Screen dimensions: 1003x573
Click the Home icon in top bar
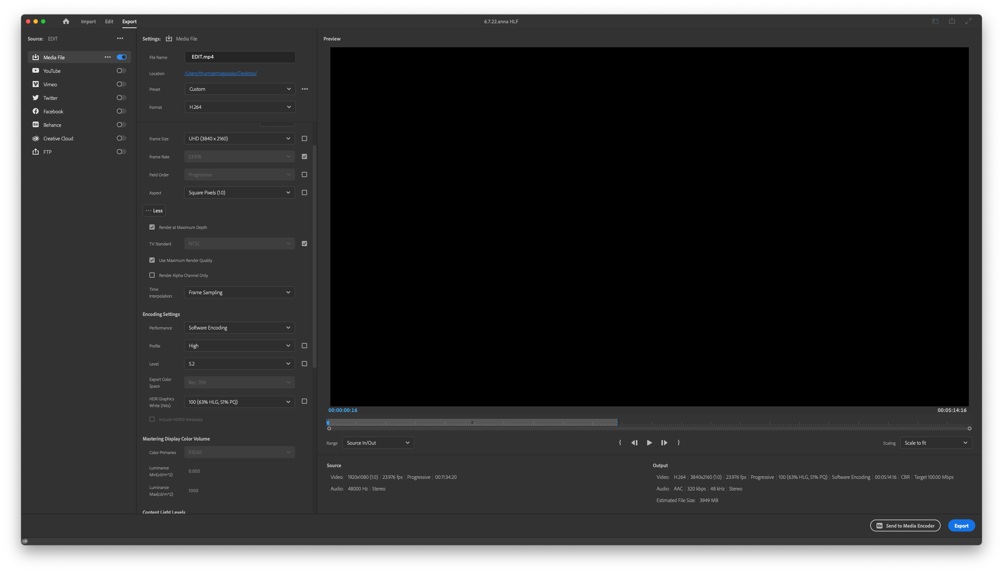click(x=66, y=21)
